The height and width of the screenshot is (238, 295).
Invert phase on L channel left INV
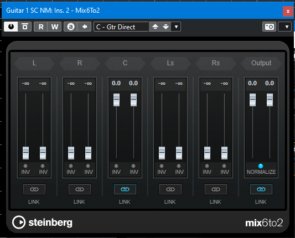pos(25,166)
